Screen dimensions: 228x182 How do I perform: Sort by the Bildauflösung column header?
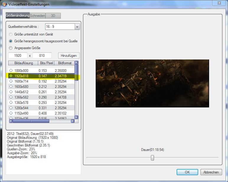(x=23, y=63)
